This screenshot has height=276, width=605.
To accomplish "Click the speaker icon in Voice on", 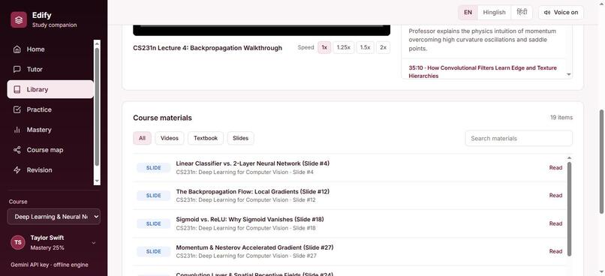I will click(547, 12).
